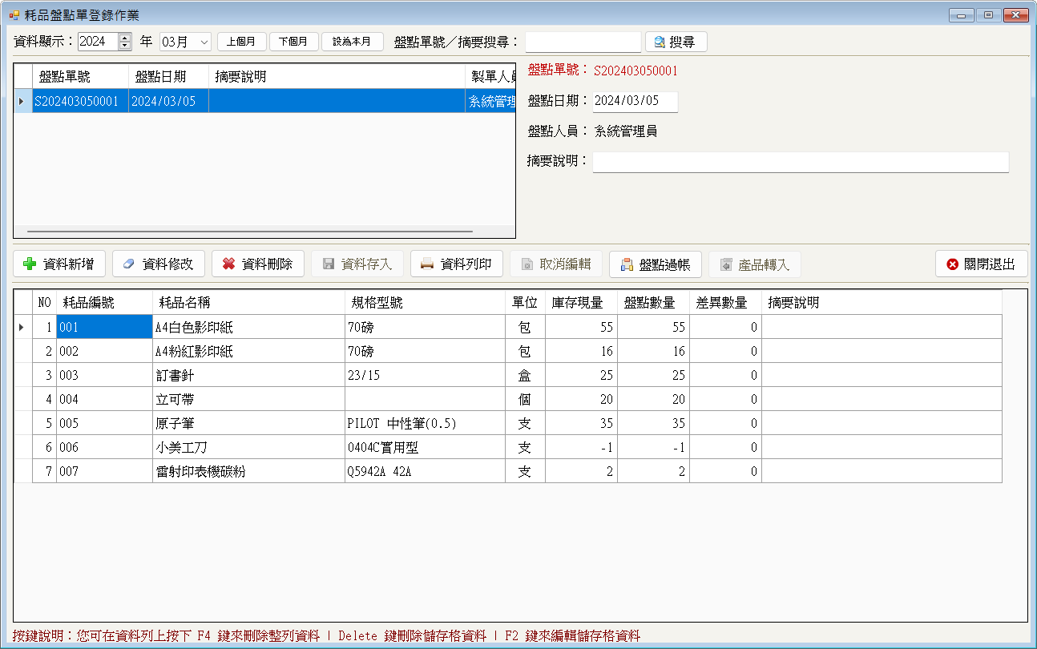The width and height of the screenshot is (1037, 649).
Task: Click the 單位 column header
Action: pos(525,303)
